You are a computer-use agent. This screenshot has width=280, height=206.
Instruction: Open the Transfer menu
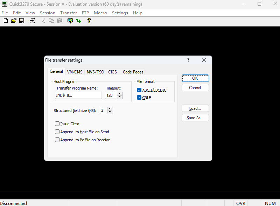click(69, 13)
